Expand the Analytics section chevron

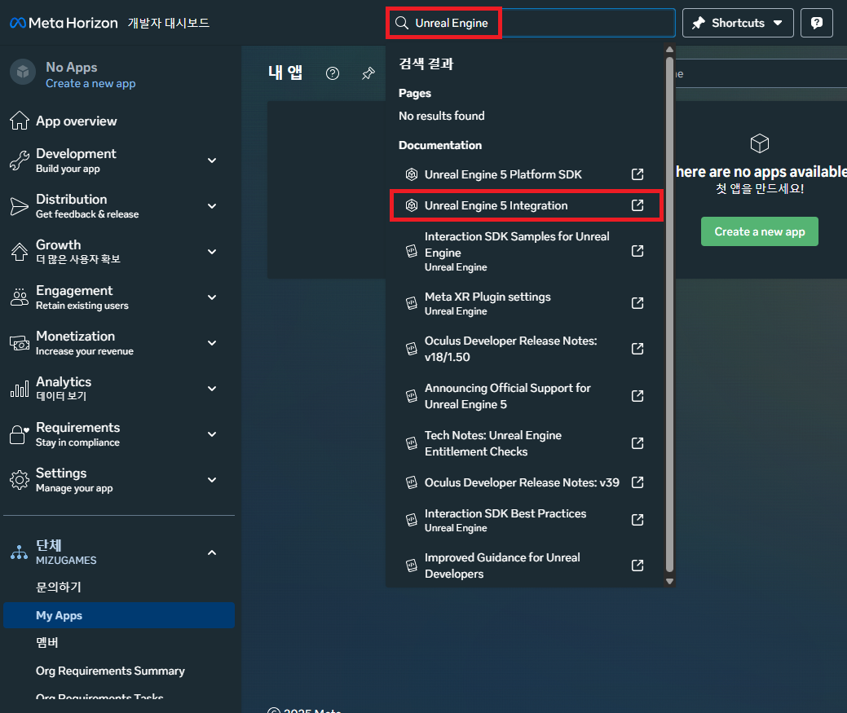[x=212, y=389]
